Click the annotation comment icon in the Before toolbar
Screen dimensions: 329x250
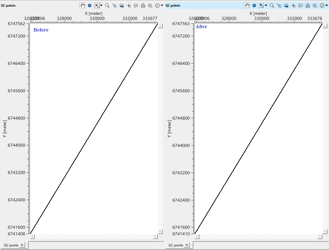click(136, 5)
